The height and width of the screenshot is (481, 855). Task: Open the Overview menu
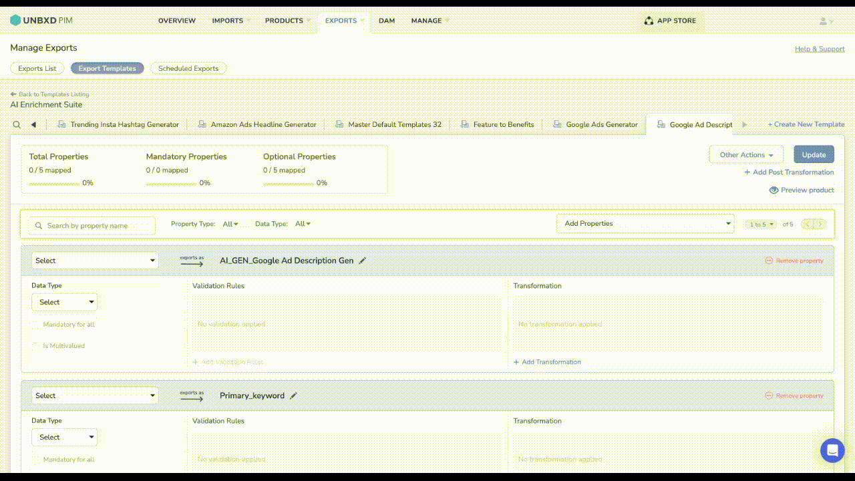click(x=177, y=21)
